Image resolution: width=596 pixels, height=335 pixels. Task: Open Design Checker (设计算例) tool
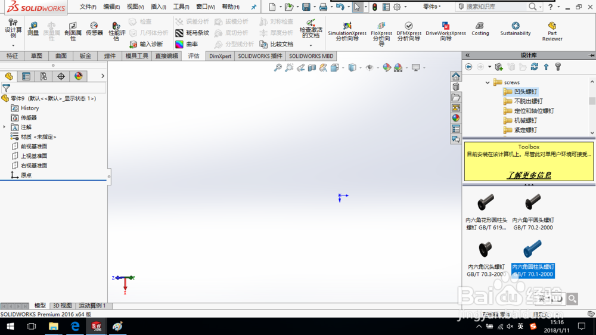pos(13,28)
